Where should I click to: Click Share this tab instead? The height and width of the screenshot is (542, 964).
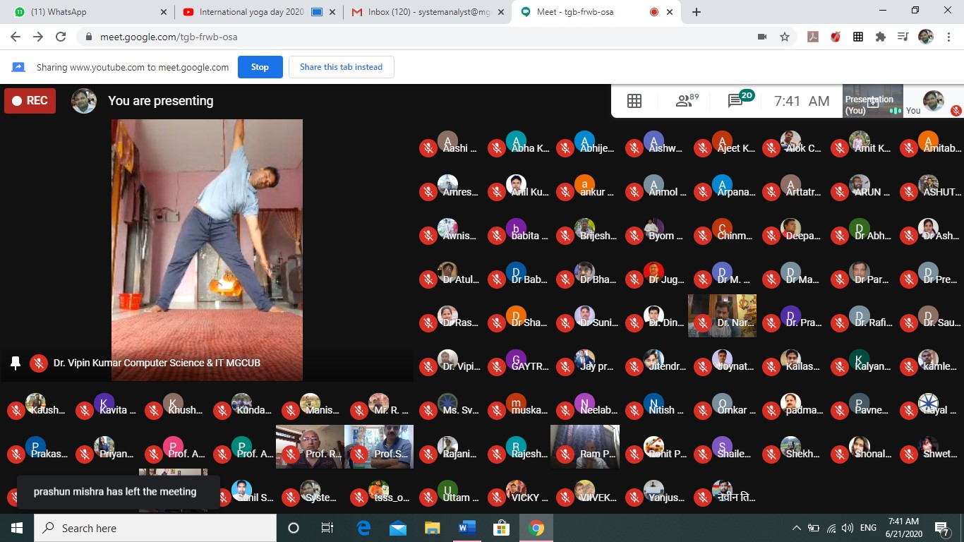pos(341,67)
